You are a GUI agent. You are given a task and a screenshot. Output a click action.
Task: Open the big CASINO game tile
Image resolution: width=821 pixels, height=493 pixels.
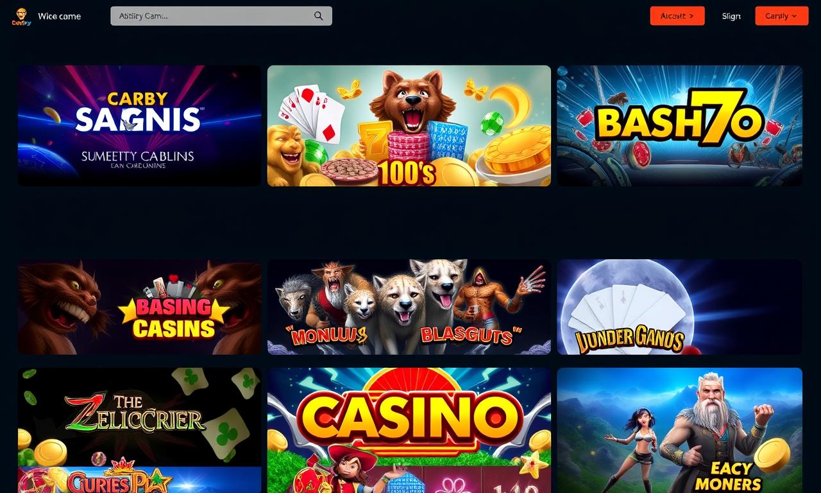(x=409, y=430)
